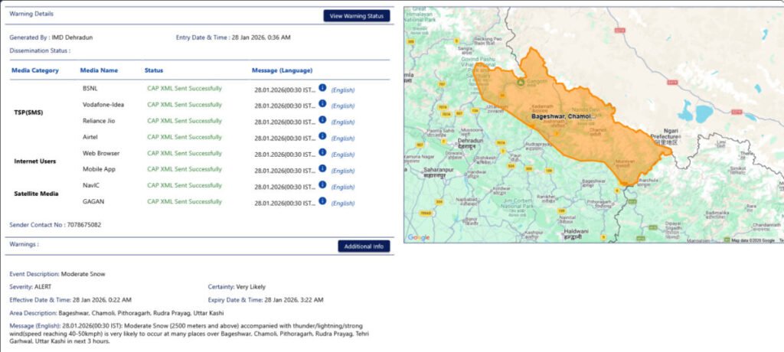Viewport: 784px width, 352px height.
Task: Click English link for Mobile App
Action: [x=342, y=171]
